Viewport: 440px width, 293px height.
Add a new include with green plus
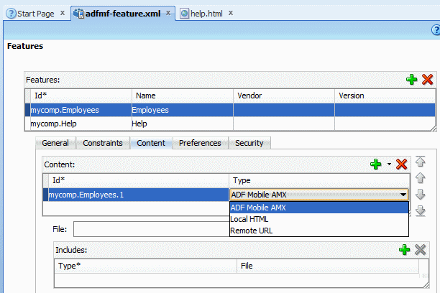404,249
